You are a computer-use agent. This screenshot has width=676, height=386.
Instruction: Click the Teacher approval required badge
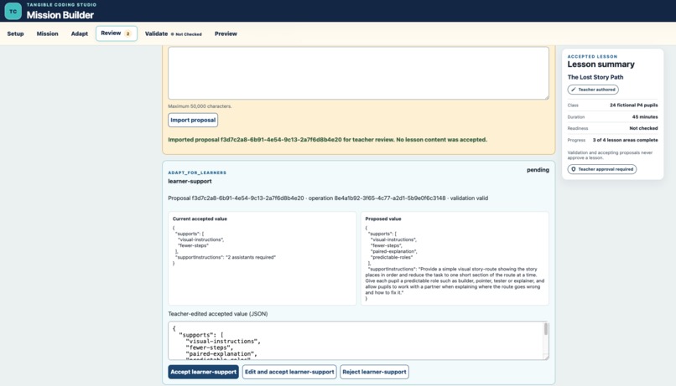click(602, 169)
